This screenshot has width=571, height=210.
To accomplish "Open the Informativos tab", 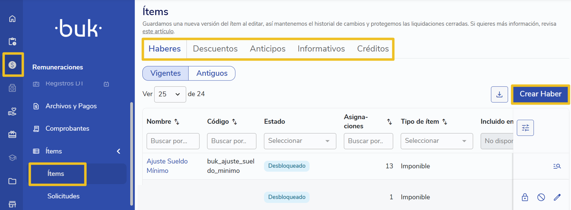I will point(321,49).
